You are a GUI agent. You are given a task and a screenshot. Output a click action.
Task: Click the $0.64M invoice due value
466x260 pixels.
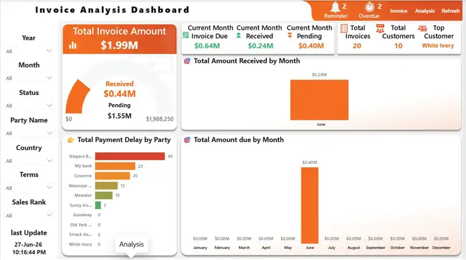point(207,46)
